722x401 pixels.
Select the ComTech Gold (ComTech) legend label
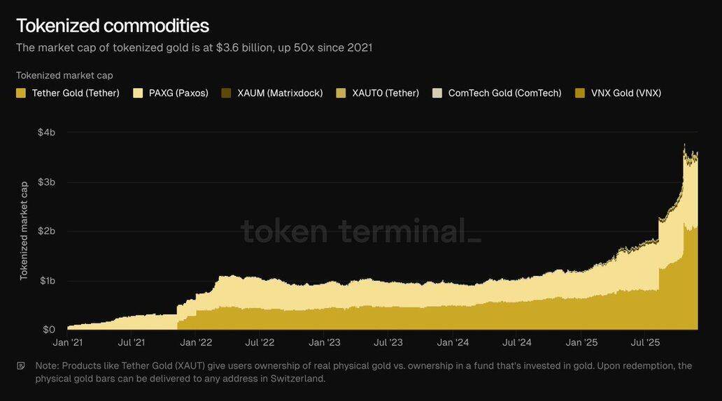(x=504, y=93)
